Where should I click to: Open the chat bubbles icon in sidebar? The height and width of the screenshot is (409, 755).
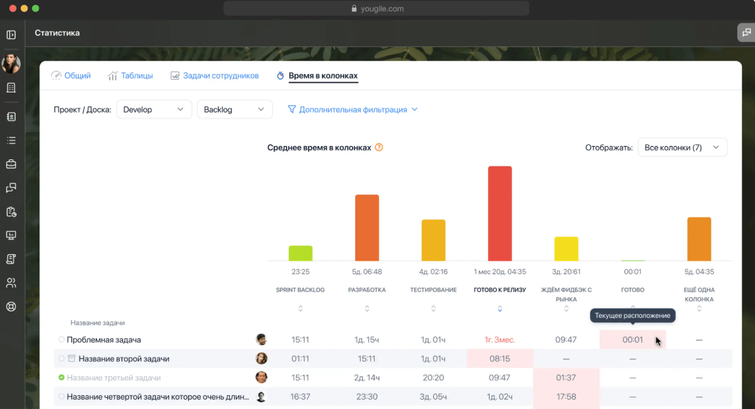pos(11,188)
